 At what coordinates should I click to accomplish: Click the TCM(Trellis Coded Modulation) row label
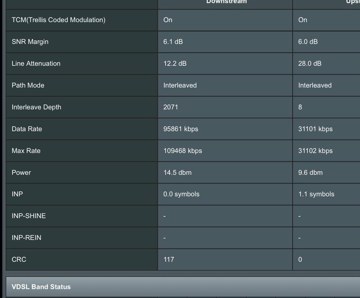click(x=58, y=20)
